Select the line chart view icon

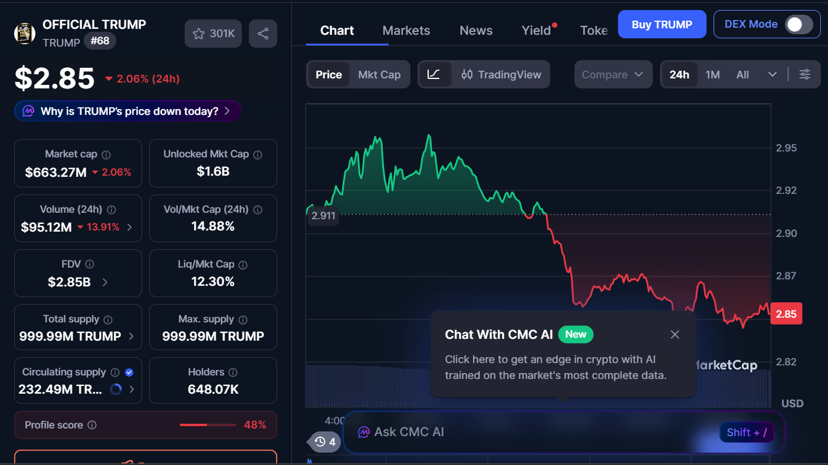[x=434, y=74]
